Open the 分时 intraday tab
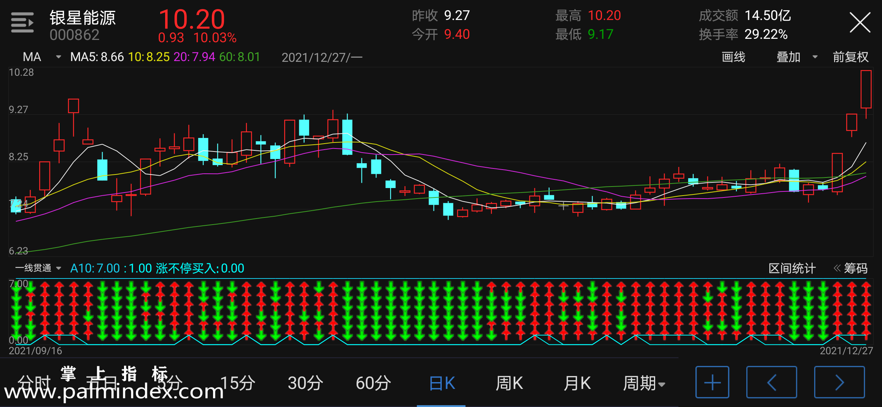The width and height of the screenshot is (882, 407). (34, 383)
